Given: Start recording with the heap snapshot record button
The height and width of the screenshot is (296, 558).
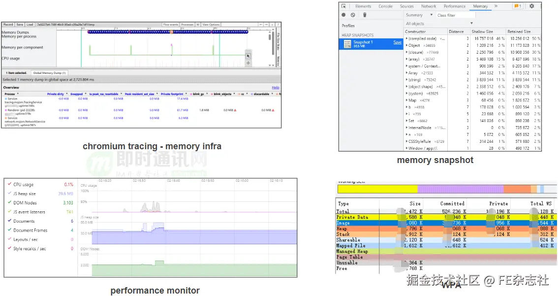Looking at the screenshot, I should pyautogui.click(x=344, y=15).
